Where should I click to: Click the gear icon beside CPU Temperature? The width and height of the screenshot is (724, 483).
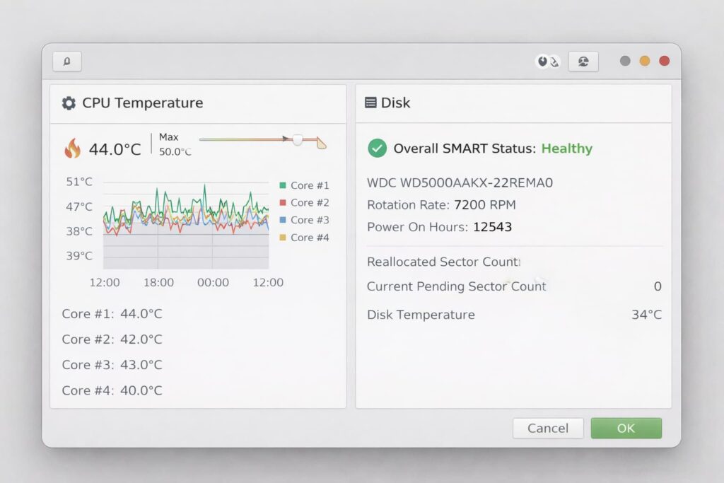click(x=69, y=103)
